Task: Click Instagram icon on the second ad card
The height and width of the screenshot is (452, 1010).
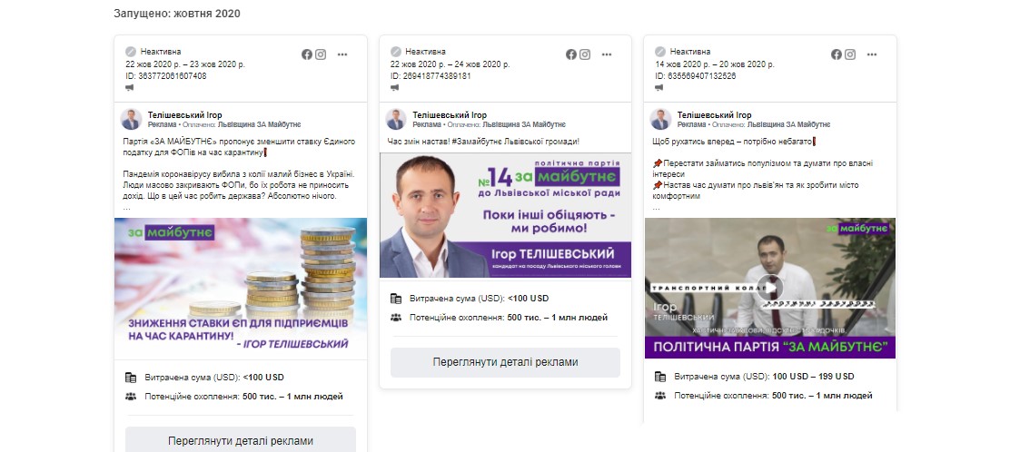Action: (585, 54)
